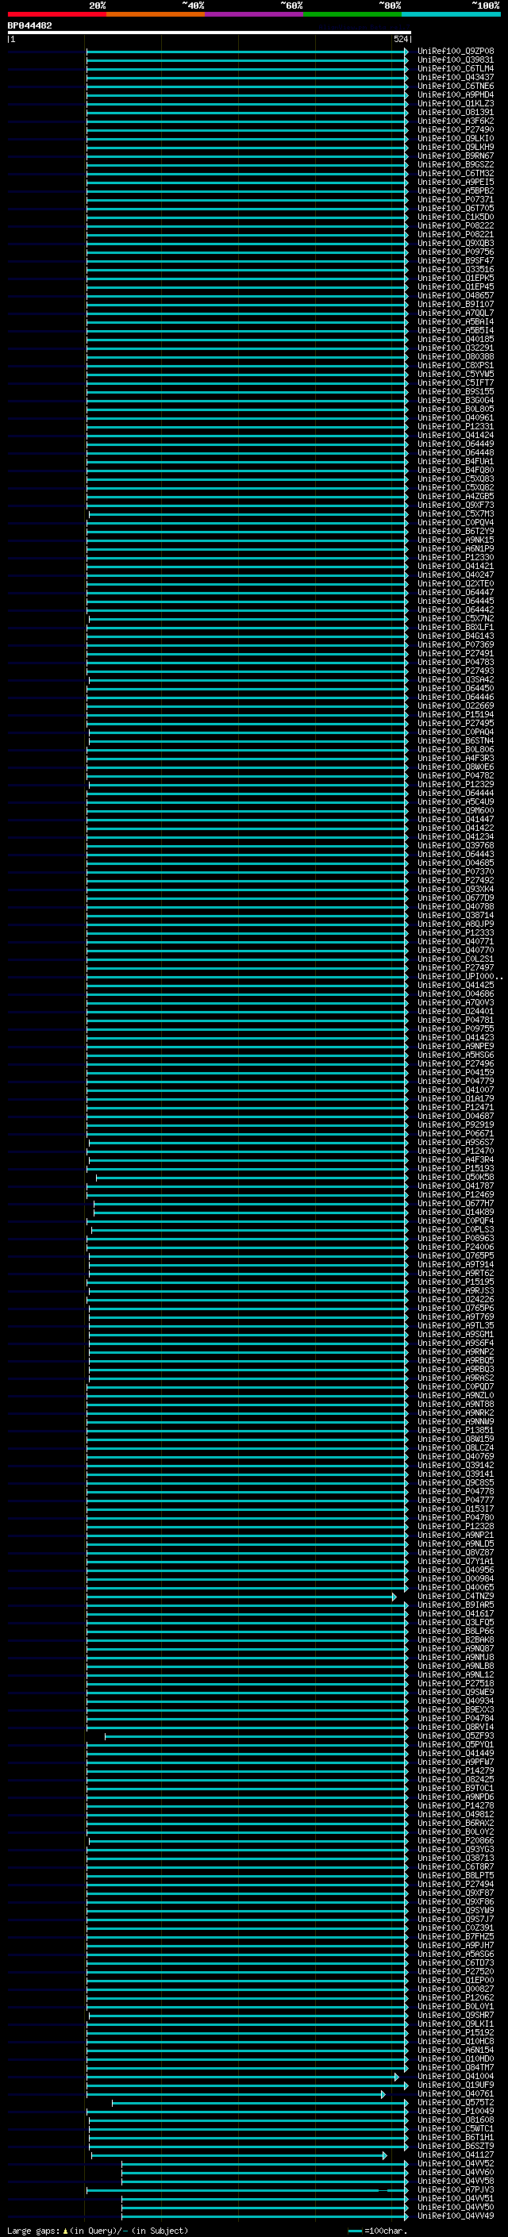This screenshot has width=508, height=2237.
Task: Click the cyan ~100% legend color segment
Action: 451,14
